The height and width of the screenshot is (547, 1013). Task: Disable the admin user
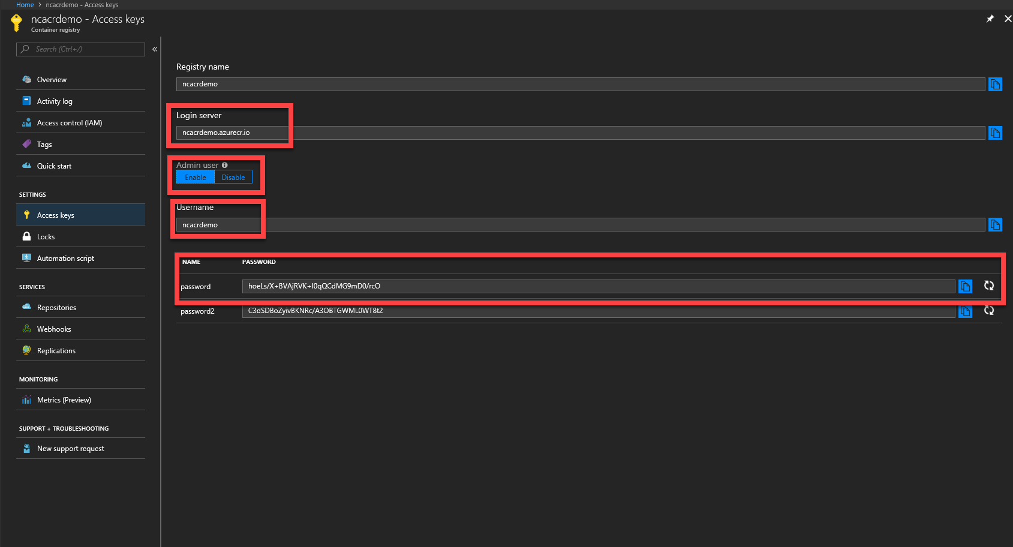[233, 178]
